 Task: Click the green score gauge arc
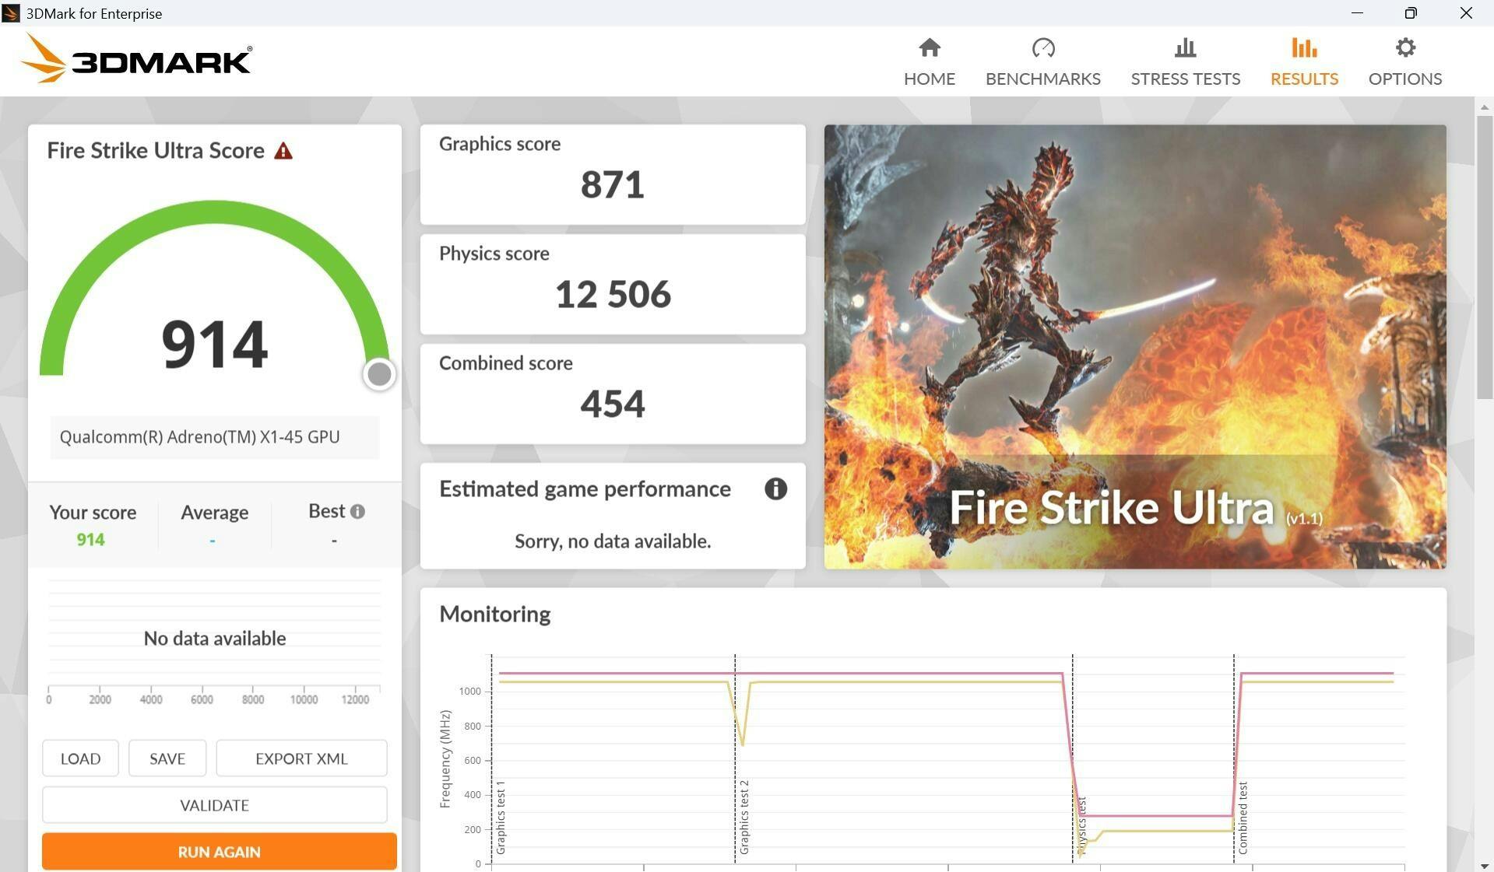click(x=214, y=212)
